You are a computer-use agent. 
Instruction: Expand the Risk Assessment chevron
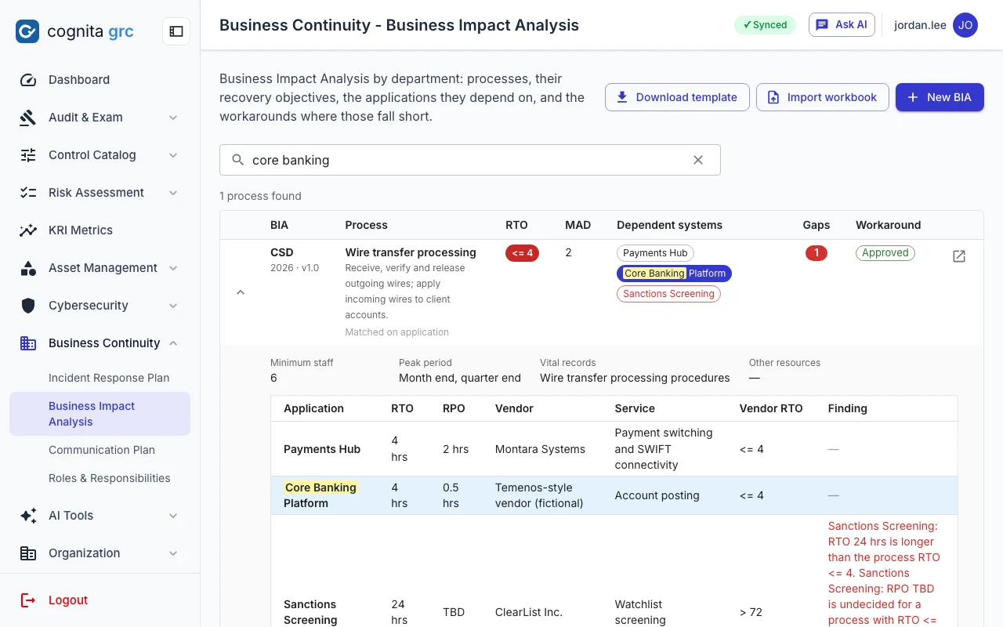[x=173, y=193]
